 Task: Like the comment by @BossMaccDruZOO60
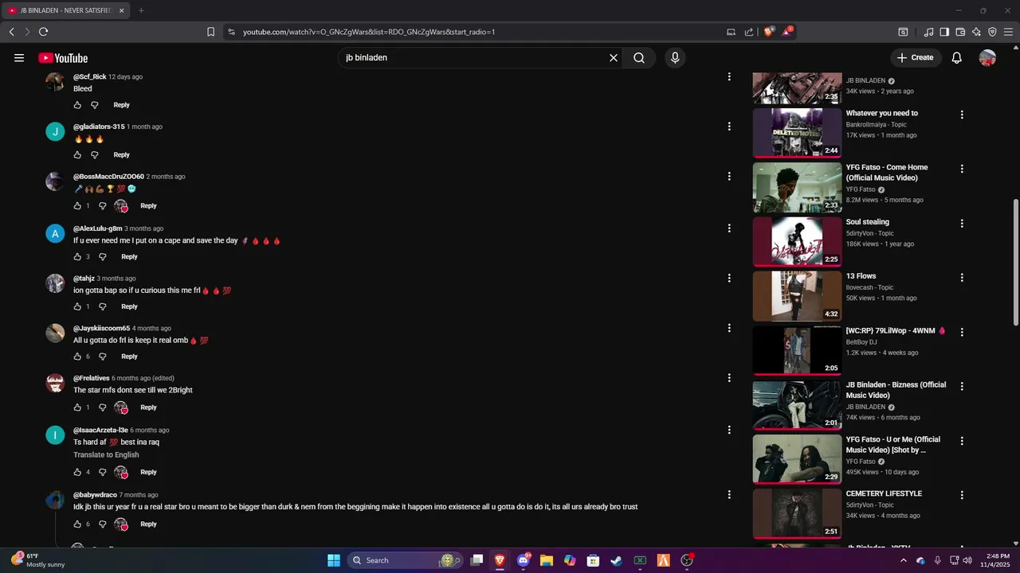[77, 206]
